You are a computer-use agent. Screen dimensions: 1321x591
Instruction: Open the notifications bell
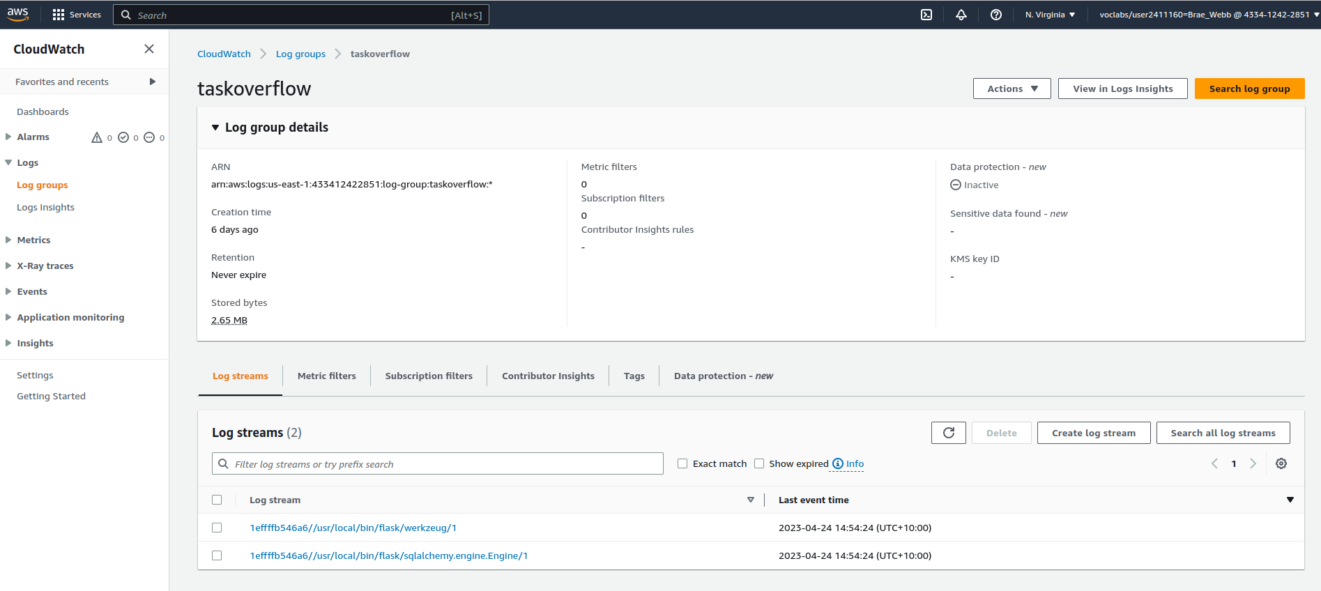[x=961, y=15]
